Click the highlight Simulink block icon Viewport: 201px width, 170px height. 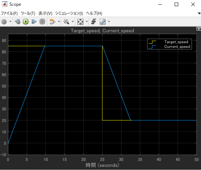point(52,22)
